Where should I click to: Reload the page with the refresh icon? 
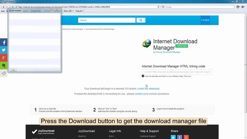coord(158,7)
